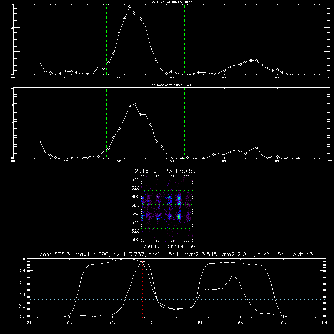
Task: Click the right green dashed line in dawn plot
Action: [184, 40]
